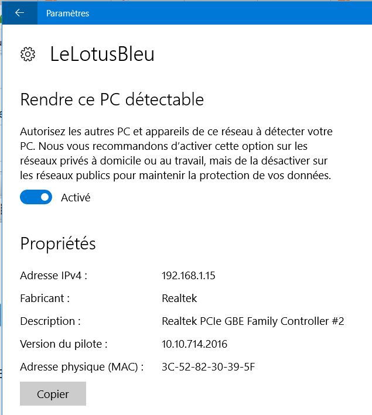Select the Realtek PCIe GBE Family Controller text
372x415 pixels.
252,321
